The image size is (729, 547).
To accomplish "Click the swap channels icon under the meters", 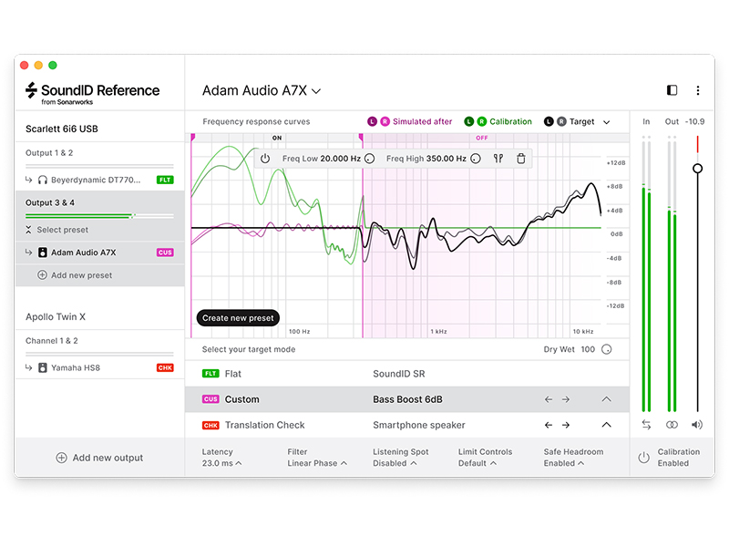I will pyautogui.click(x=646, y=425).
